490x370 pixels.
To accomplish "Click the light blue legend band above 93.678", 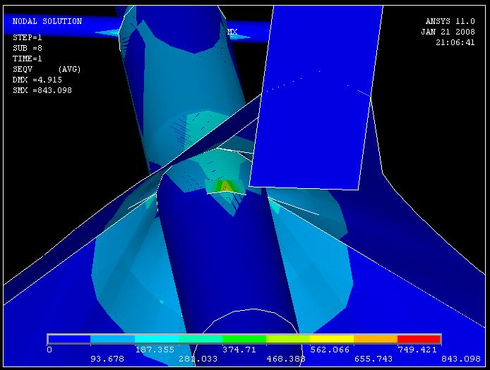I will click(113, 339).
